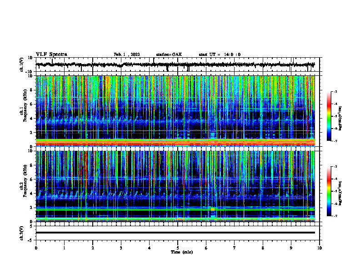The image size is (360, 278).
Task: Click the '5' tick on the time axis
Action: (x=178, y=248)
